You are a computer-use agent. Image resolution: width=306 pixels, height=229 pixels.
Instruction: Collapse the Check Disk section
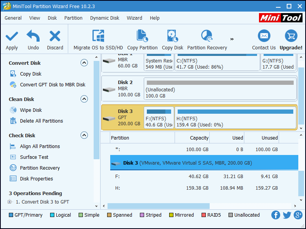(x=84, y=135)
